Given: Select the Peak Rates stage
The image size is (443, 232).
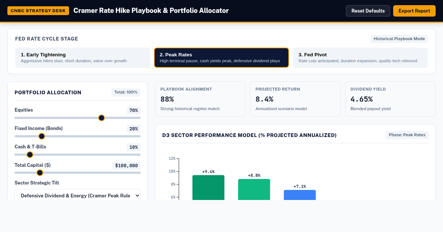Looking at the screenshot, I should 221,57.
